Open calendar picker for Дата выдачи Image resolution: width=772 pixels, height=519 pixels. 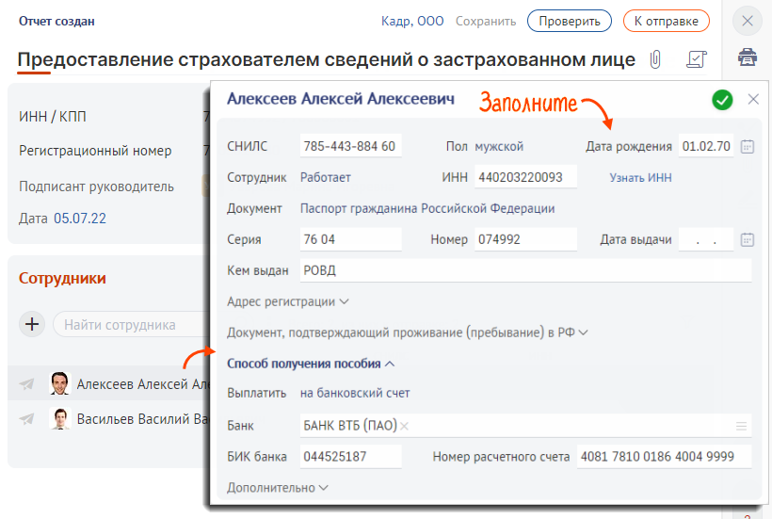(x=748, y=239)
